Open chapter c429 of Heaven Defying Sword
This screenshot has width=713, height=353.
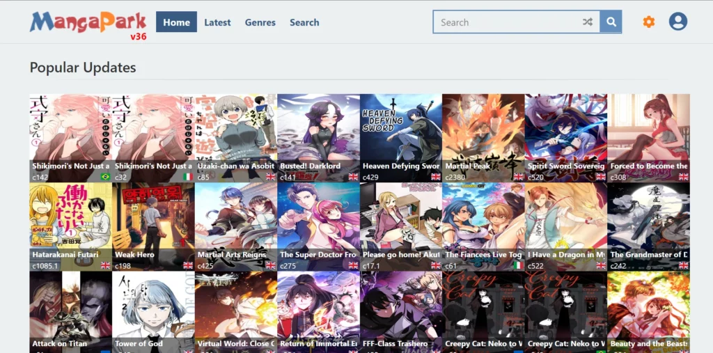click(370, 177)
